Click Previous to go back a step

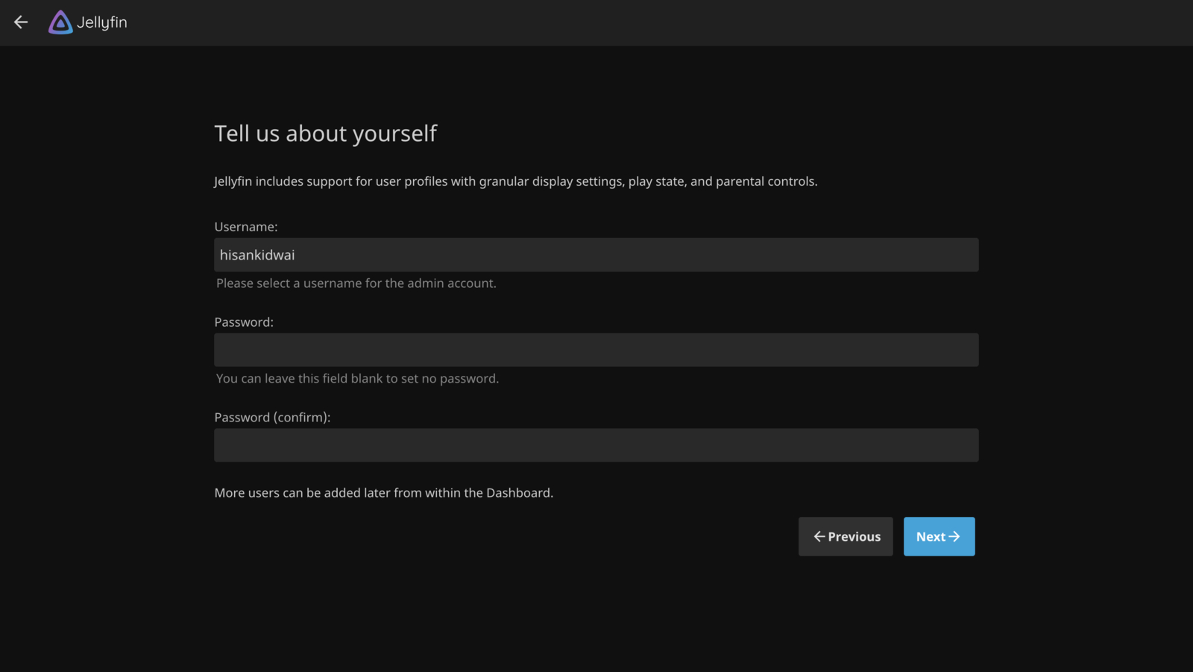pyautogui.click(x=845, y=536)
